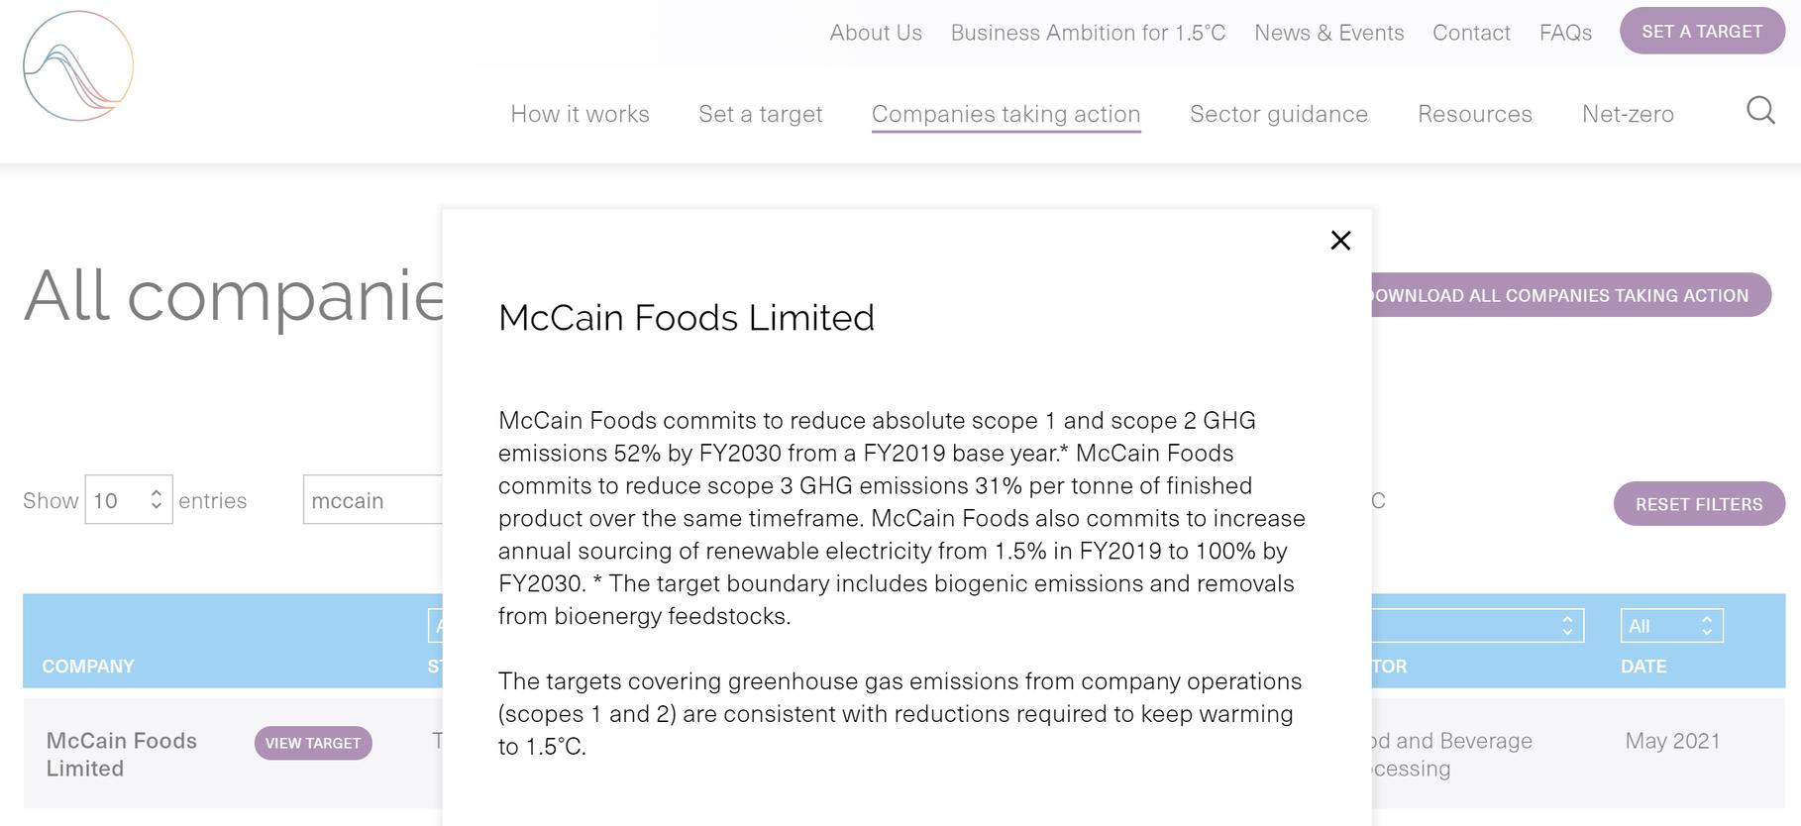
Task: Select Set a target in navigation
Action: click(x=760, y=114)
